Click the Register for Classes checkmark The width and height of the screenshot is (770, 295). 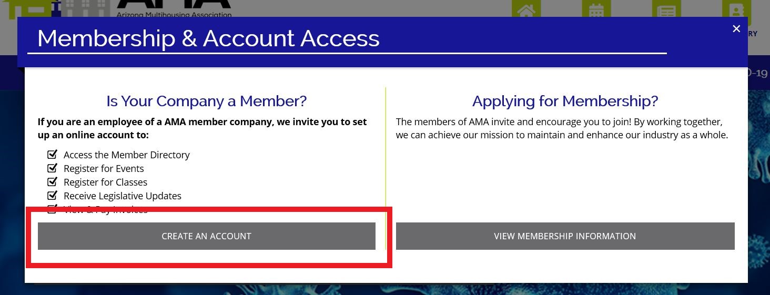tap(52, 182)
